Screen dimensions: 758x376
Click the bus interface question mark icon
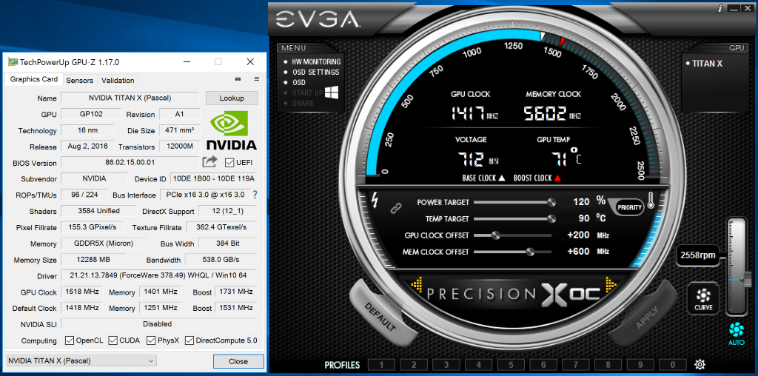tap(255, 195)
